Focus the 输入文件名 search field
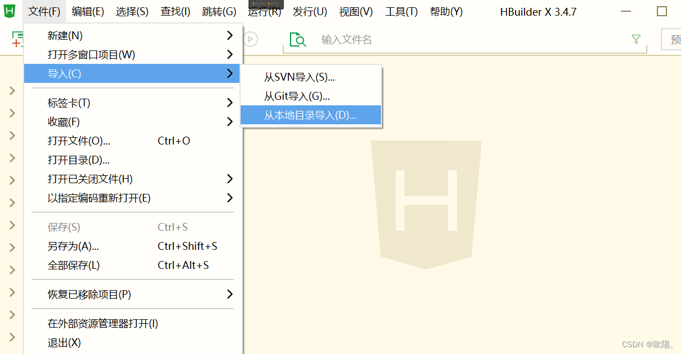This screenshot has height=354, width=681. [466, 39]
